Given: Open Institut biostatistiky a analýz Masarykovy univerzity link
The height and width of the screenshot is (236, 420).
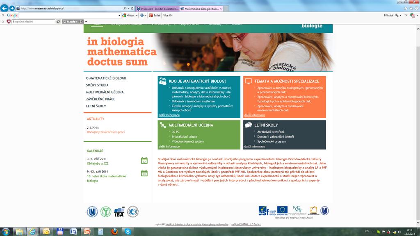Looking at the screenshot, I should pos(197,225).
